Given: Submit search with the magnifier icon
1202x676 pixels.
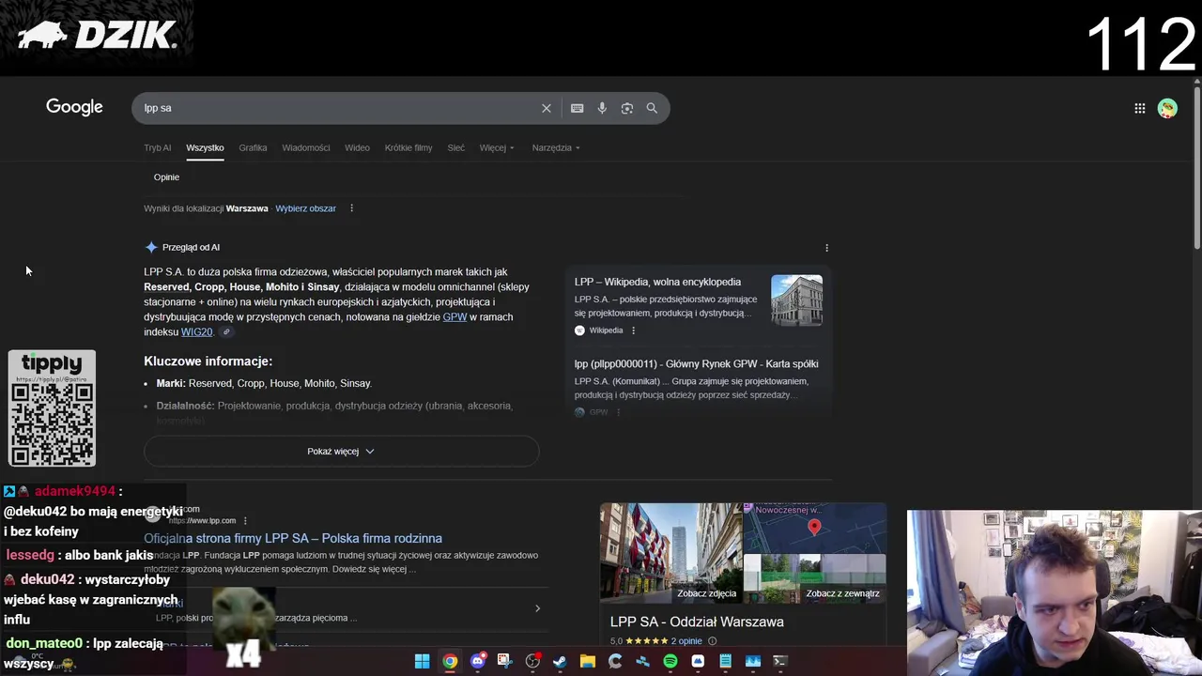Looking at the screenshot, I should [652, 108].
